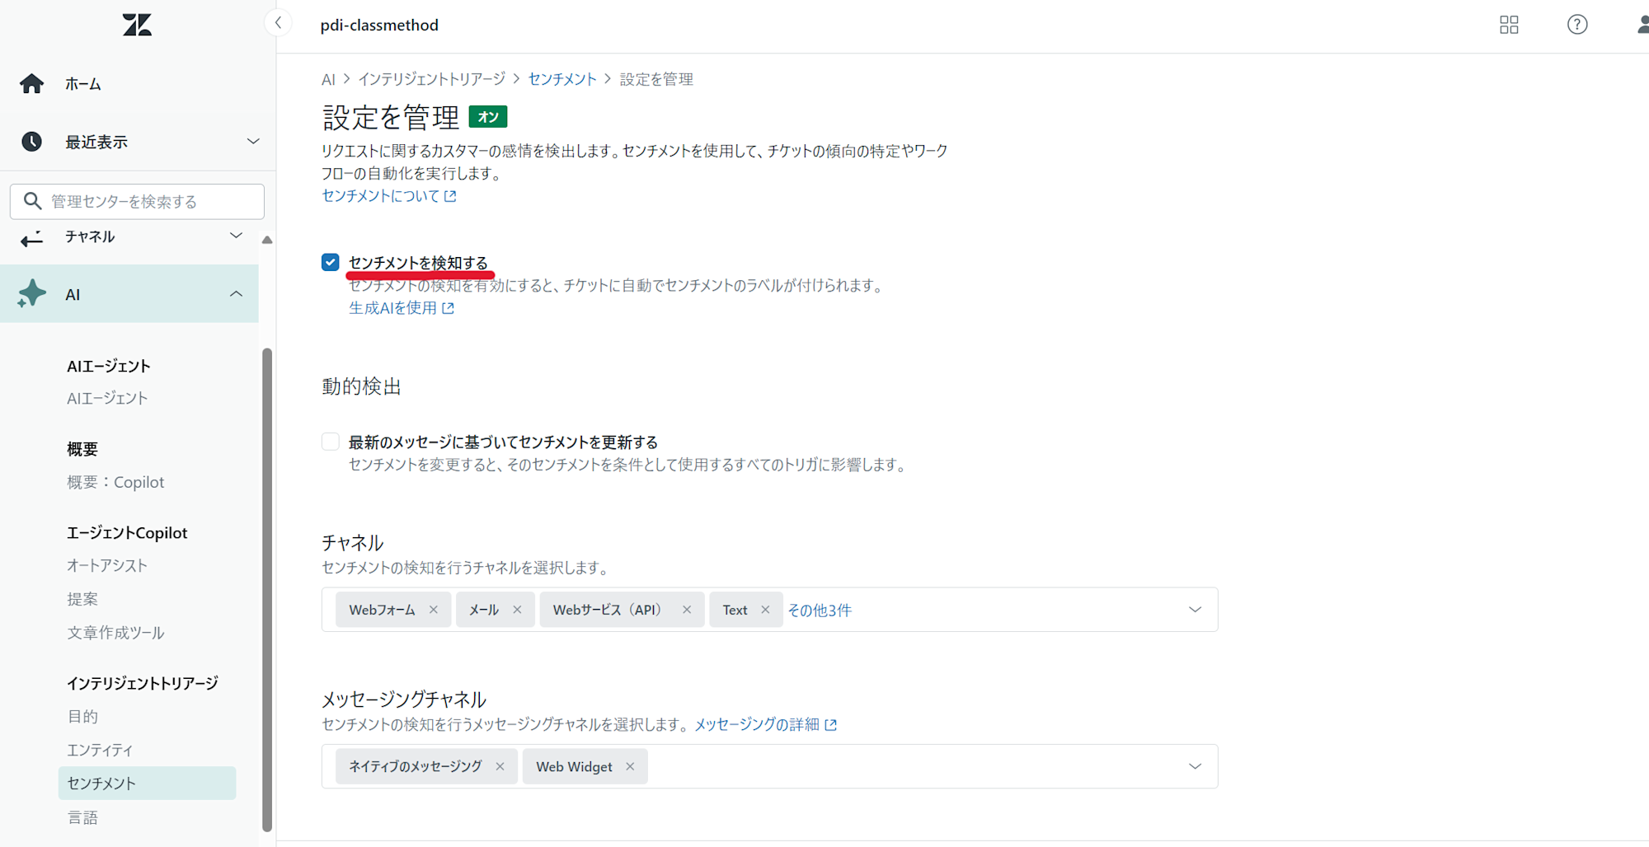Open オートアシスト sidebar item
The image size is (1649, 847).
pyautogui.click(x=107, y=565)
